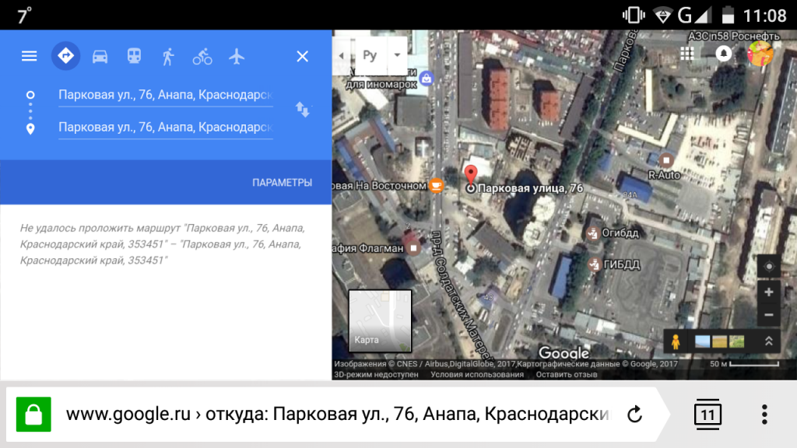Select the R-Auto place marker

click(666, 160)
